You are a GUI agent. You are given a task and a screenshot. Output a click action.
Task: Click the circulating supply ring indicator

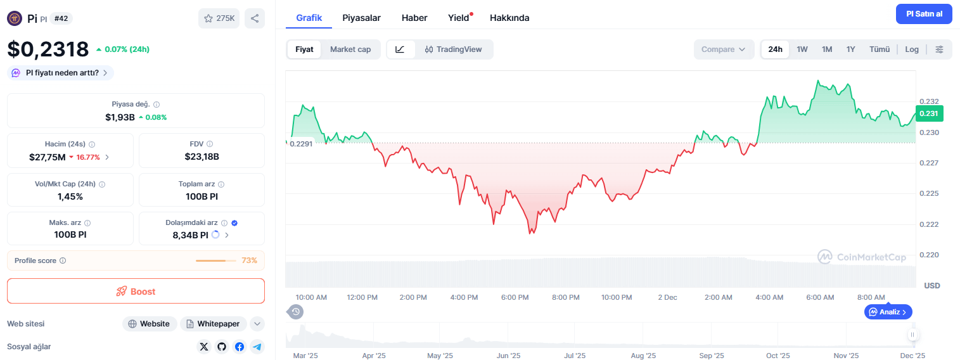pos(215,235)
